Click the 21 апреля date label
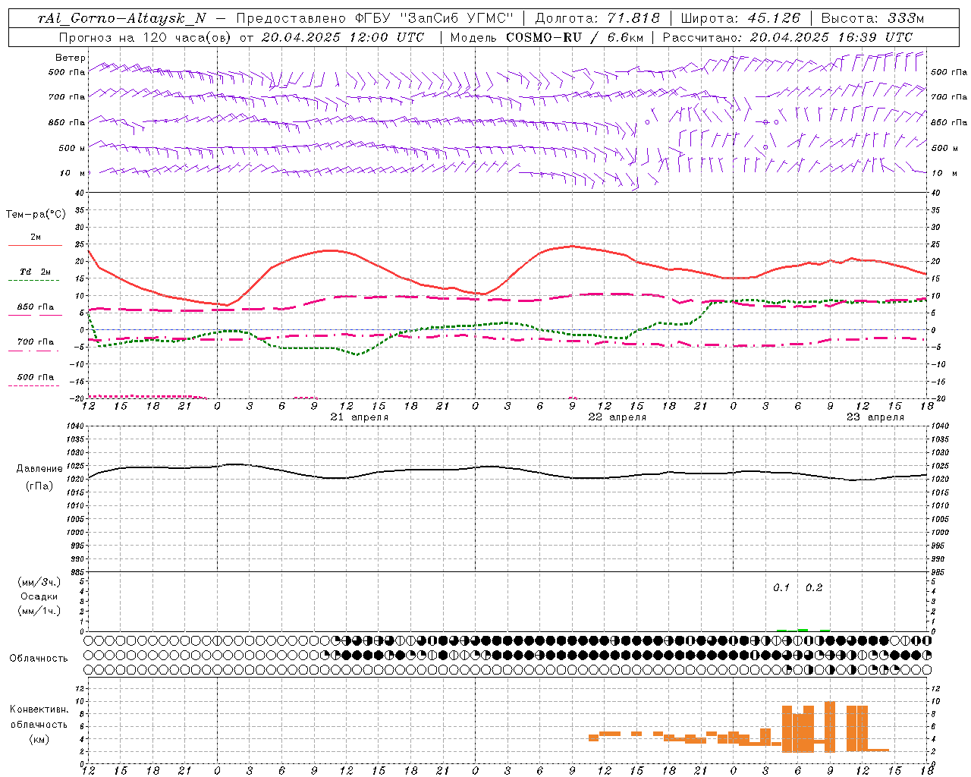Viewport: 971px width, 777px height. pyautogui.click(x=359, y=417)
